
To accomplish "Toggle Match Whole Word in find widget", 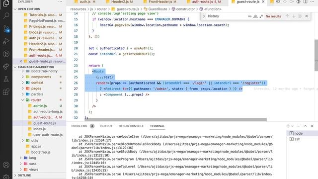I will pyautogui.click(x=255, y=16).
